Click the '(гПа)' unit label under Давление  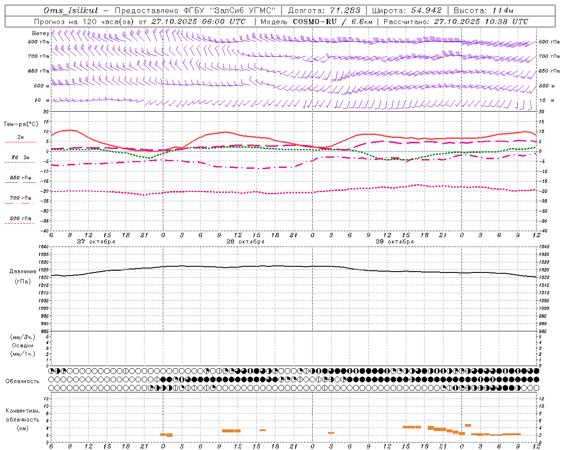(23, 282)
